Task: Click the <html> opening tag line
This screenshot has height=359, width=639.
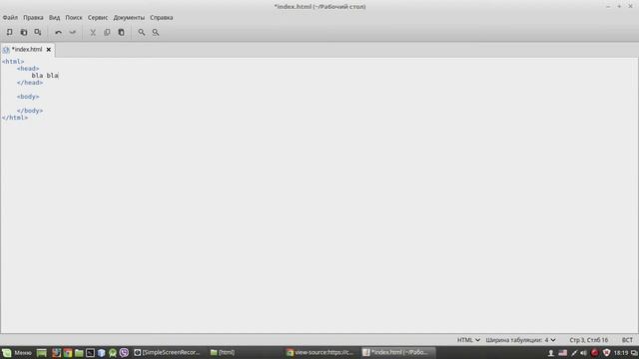Action: [13, 62]
